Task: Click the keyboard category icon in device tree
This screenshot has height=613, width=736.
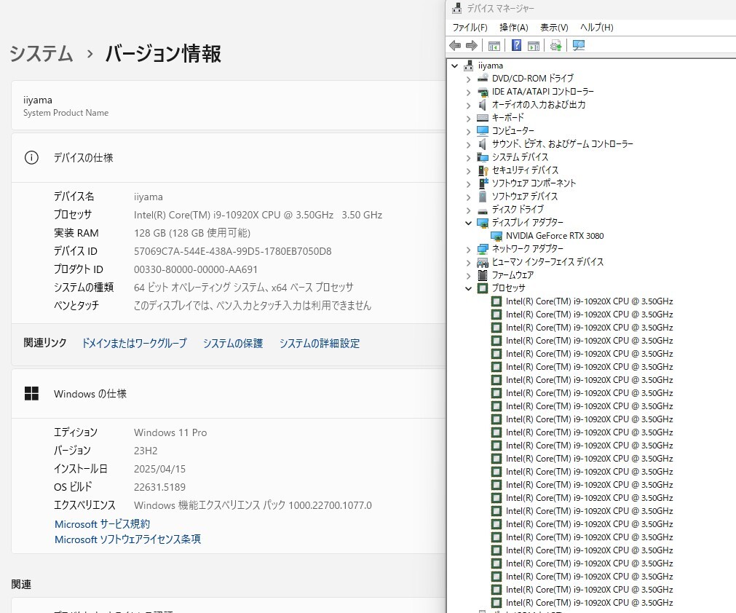Action: point(483,118)
